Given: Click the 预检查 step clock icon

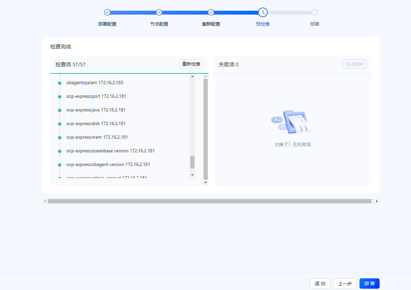Looking at the screenshot, I should point(263,12).
